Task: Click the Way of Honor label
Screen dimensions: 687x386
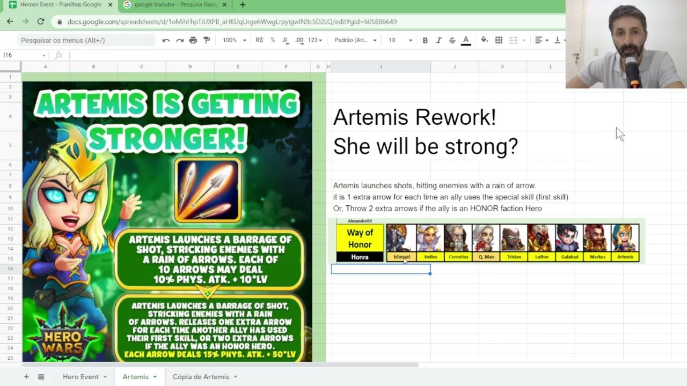Action: (360, 239)
